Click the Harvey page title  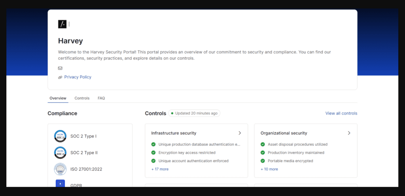tap(70, 41)
